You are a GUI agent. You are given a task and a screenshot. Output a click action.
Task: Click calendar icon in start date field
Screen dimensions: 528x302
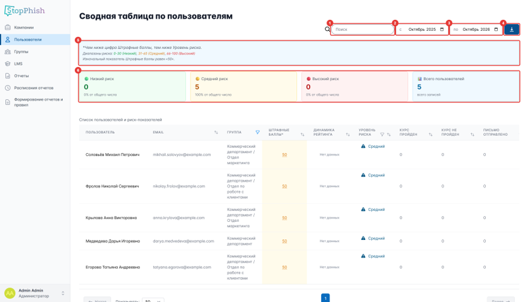pos(442,30)
